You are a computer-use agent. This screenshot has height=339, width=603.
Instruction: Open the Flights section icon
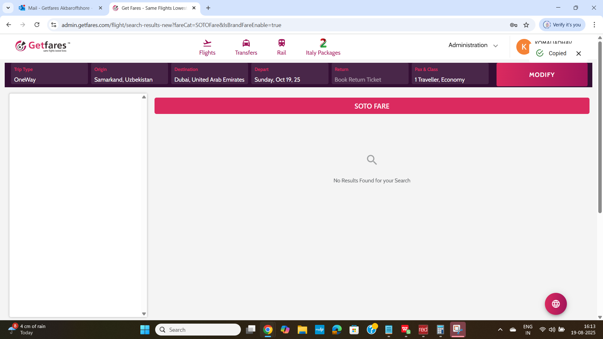(x=207, y=43)
